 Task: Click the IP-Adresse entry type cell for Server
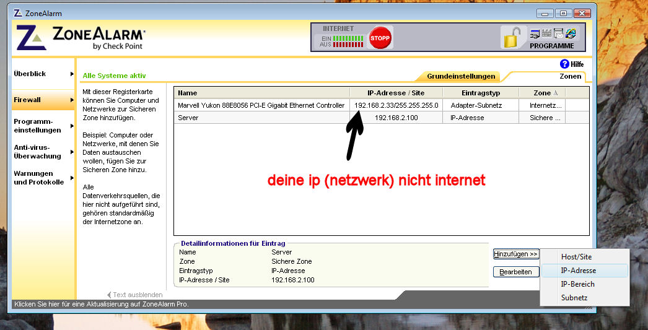tap(481, 118)
